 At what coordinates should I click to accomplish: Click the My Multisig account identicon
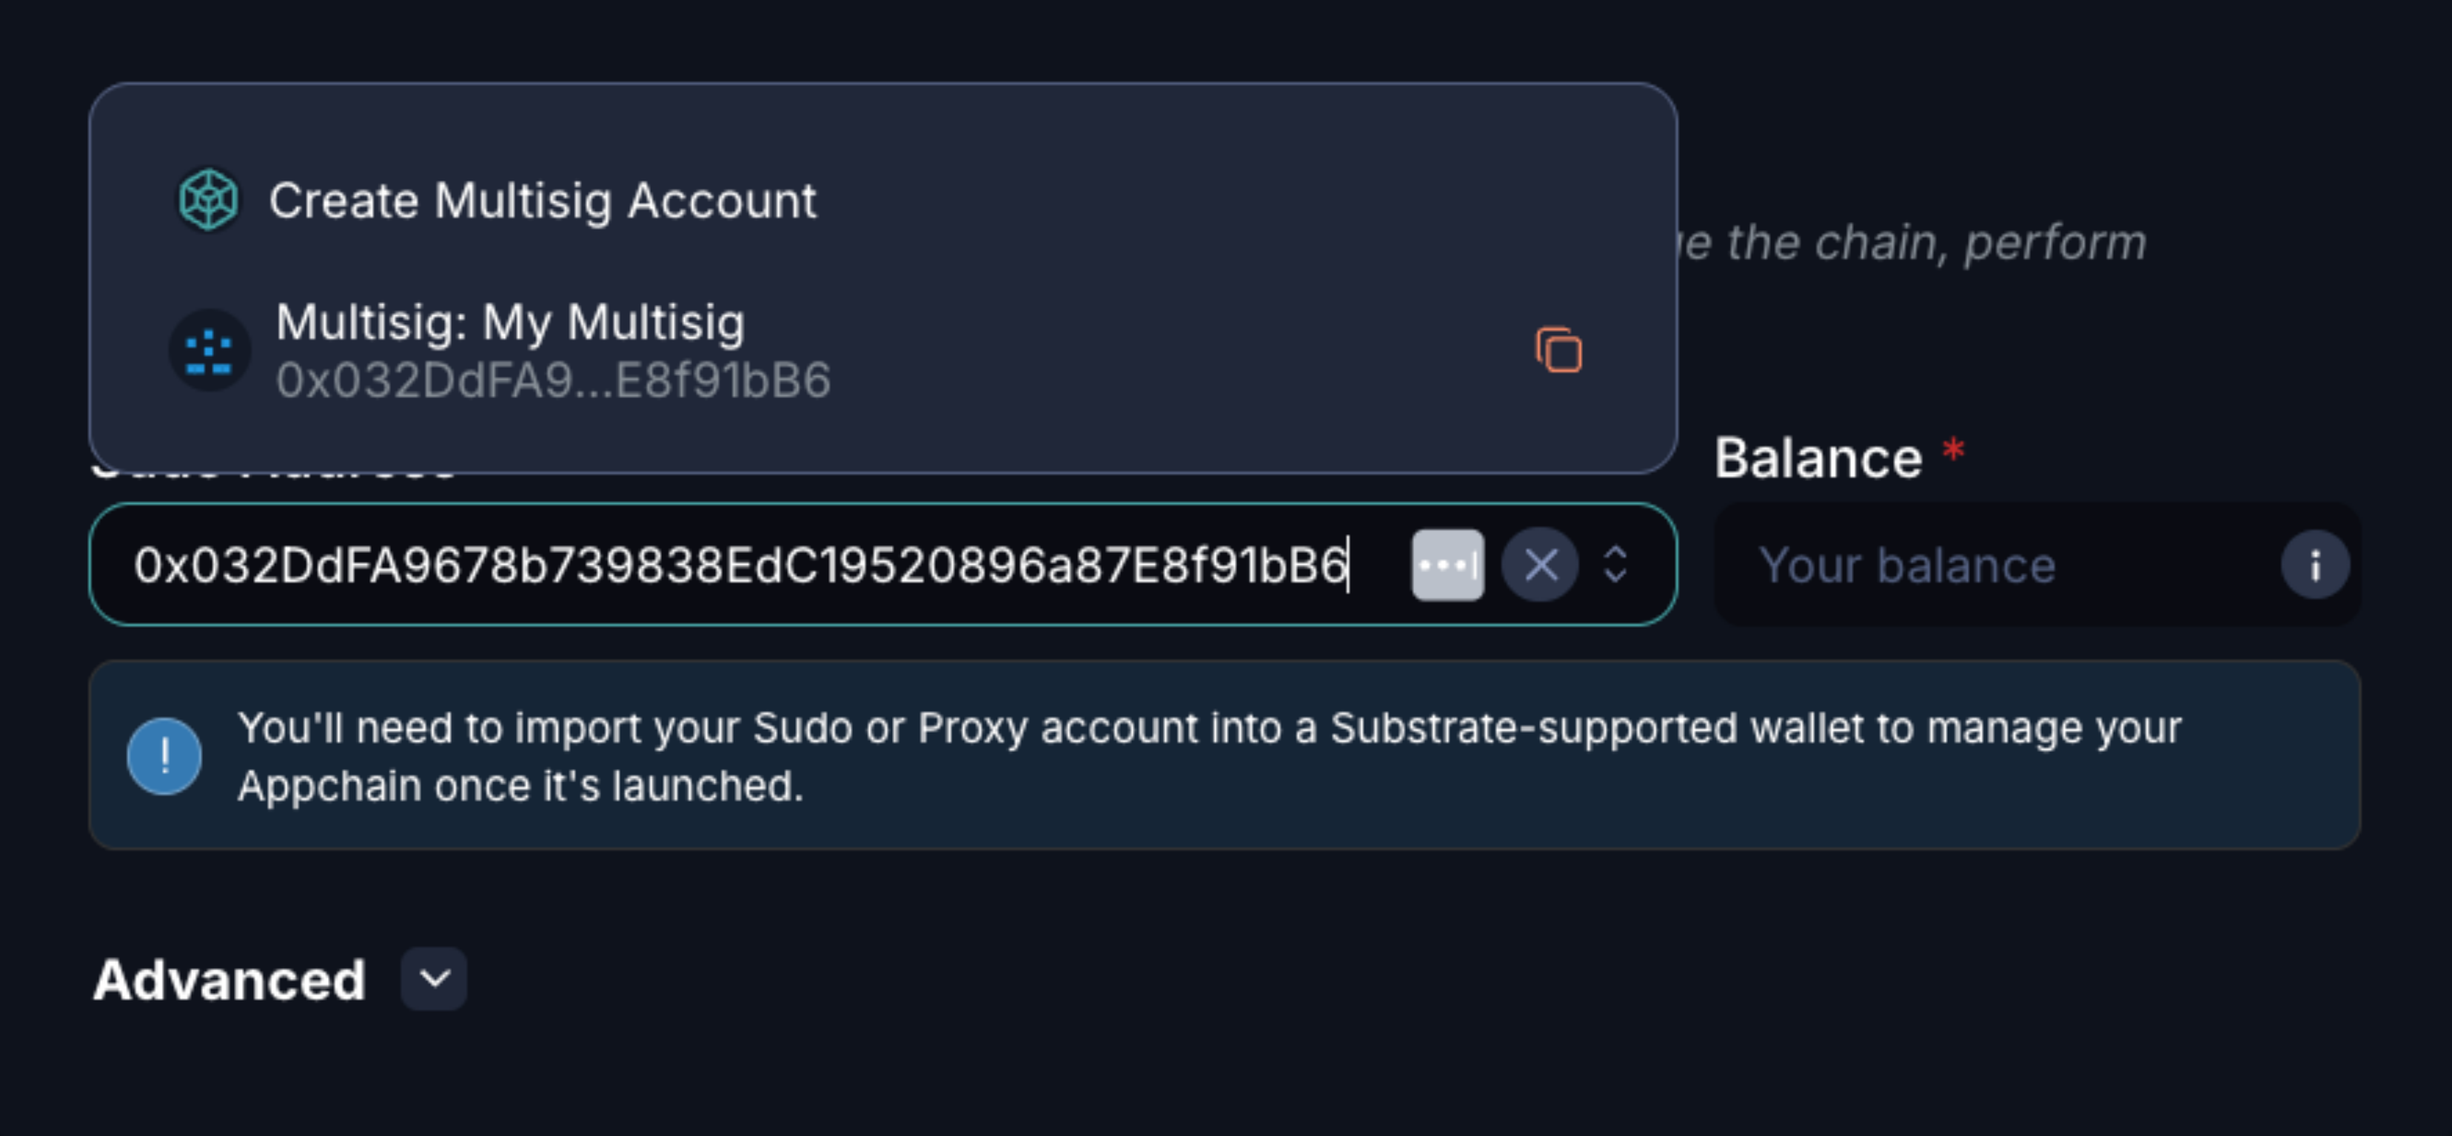[210, 350]
